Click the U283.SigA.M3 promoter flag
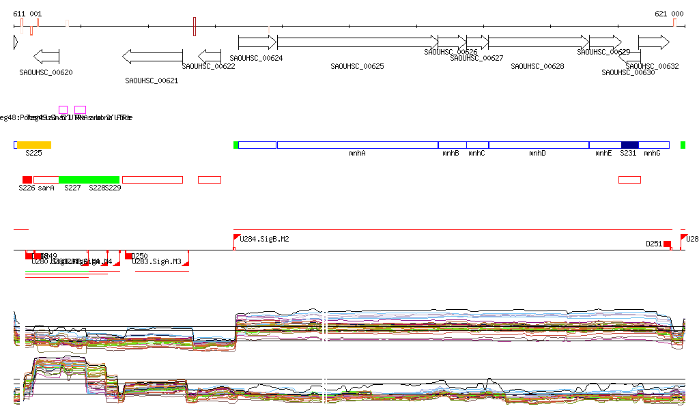699x417 pixels. (x=186, y=263)
